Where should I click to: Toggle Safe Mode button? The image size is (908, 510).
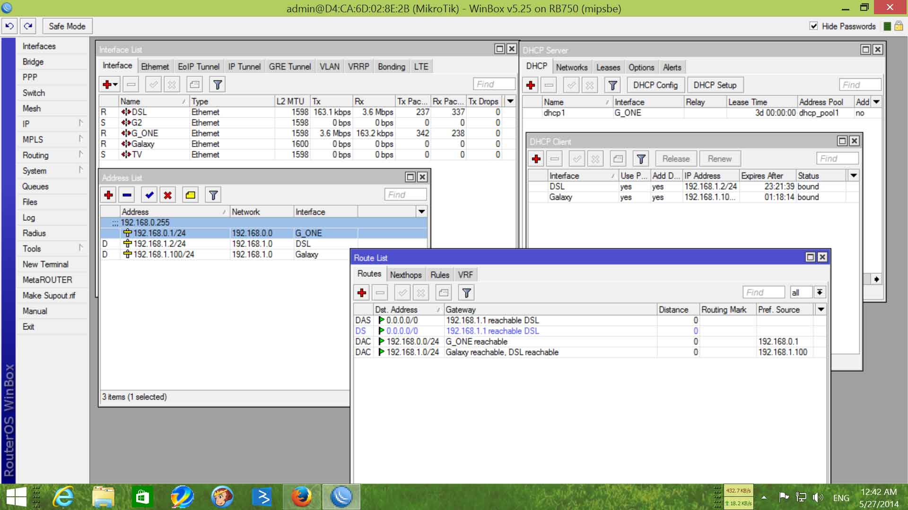pos(67,26)
